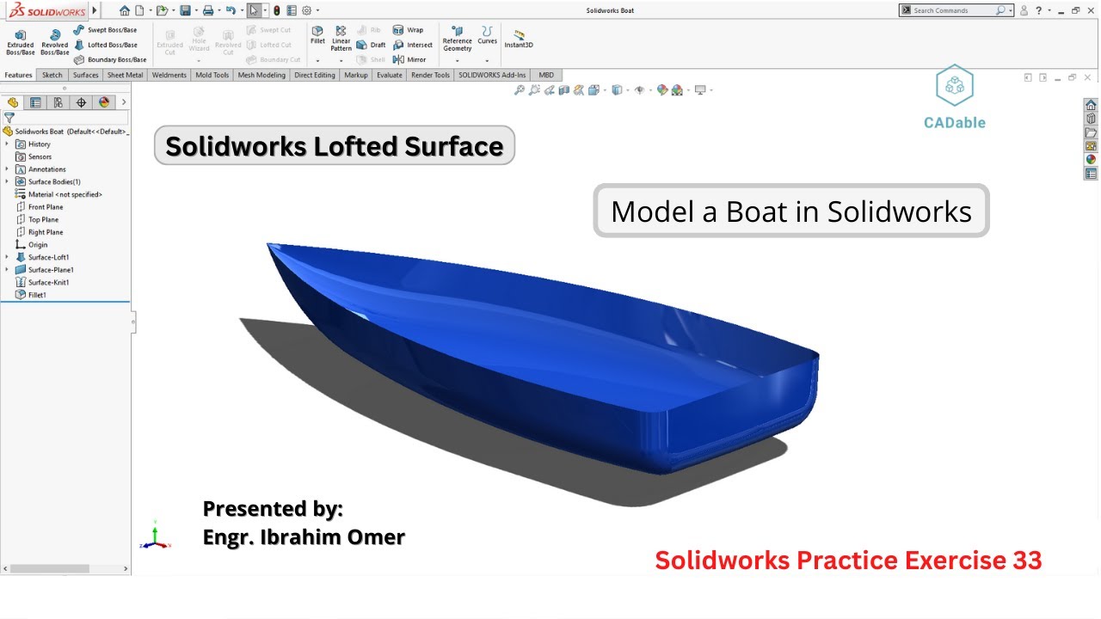Open the Direct Editing tab
Image resolution: width=1101 pixels, height=619 pixels.
click(x=315, y=75)
